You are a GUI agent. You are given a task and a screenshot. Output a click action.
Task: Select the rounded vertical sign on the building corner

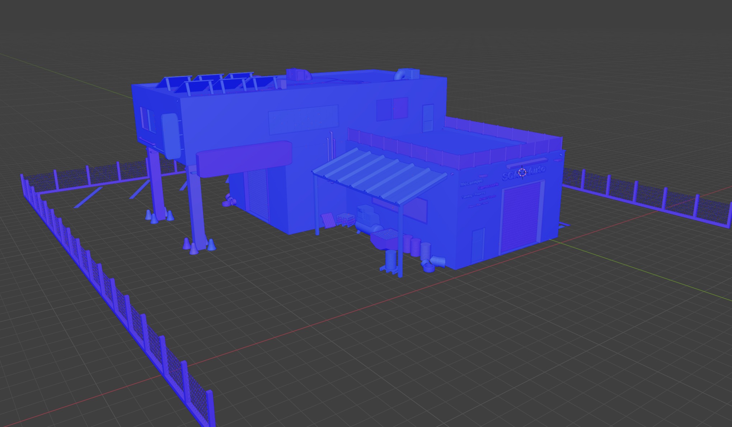(x=171, y=136)
